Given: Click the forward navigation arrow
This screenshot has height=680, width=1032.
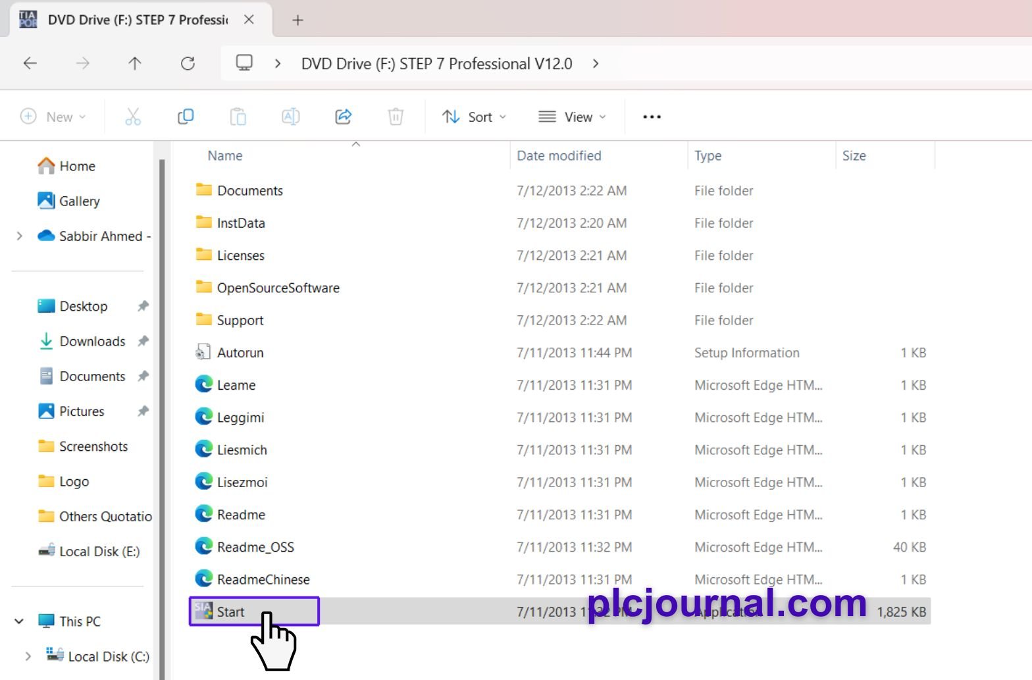Looking at the screenshot, I should [x=83, y=63].
